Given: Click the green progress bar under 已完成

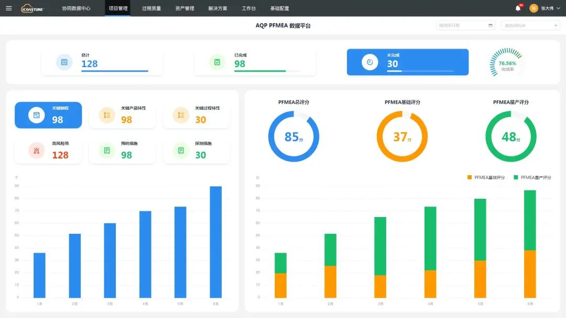Looking at the screenshot, I should point(260,71).
